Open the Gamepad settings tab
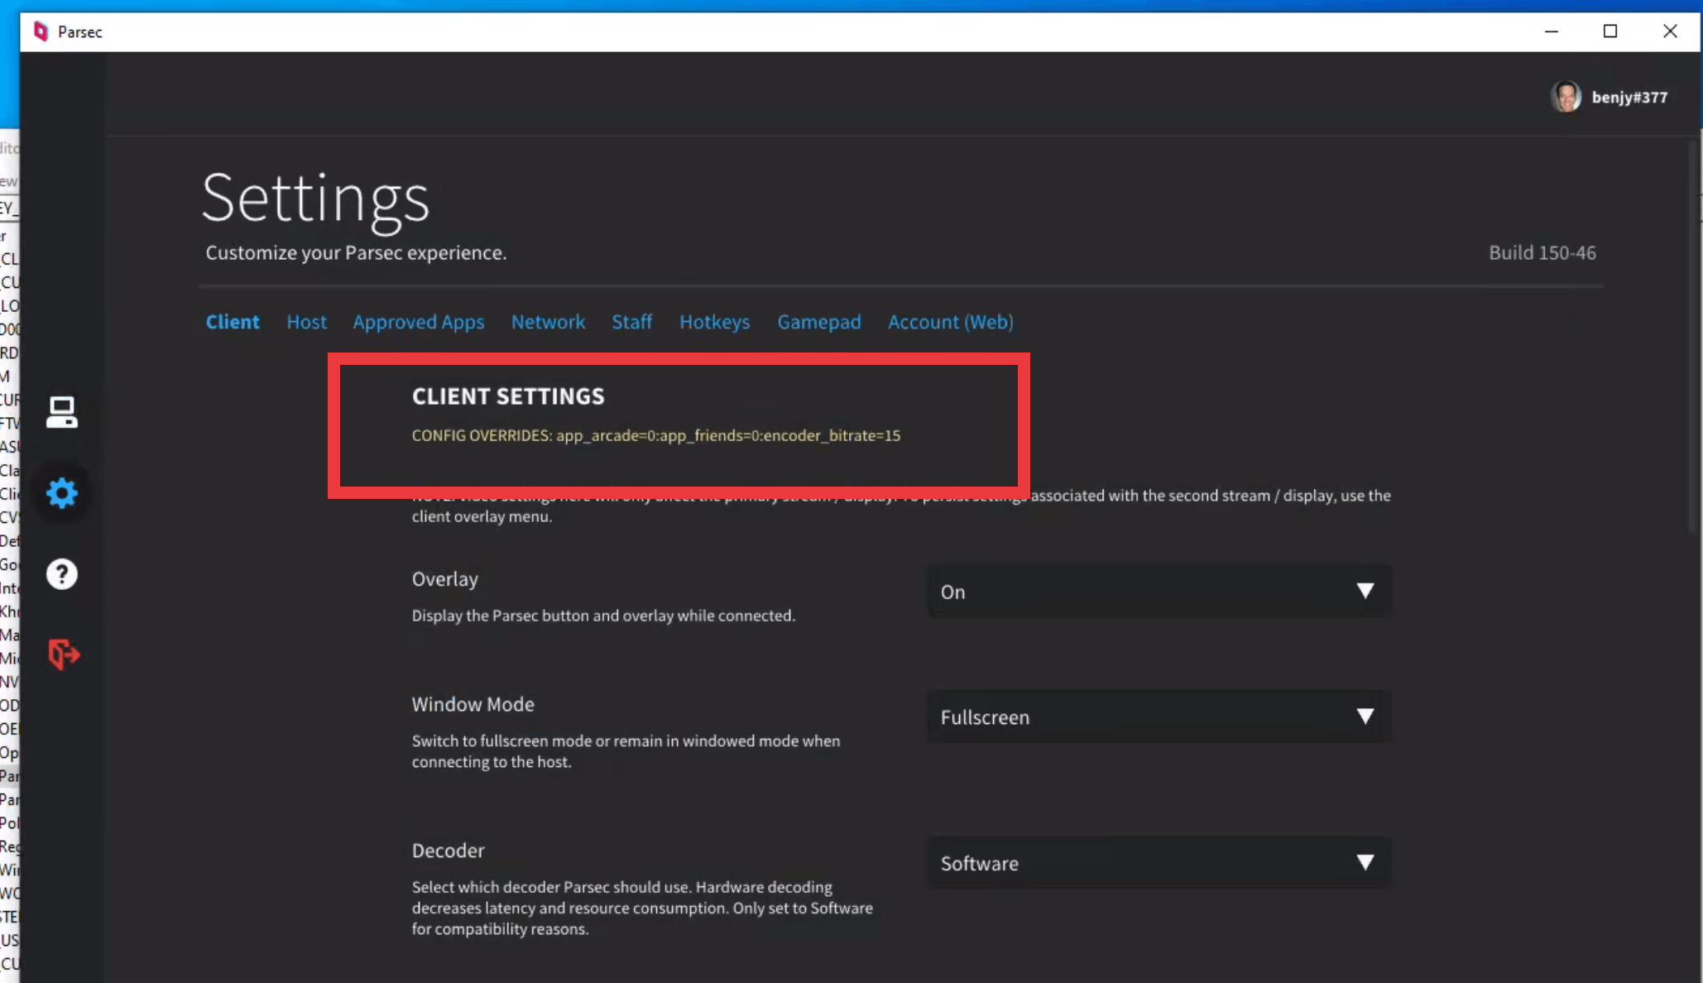1703x983 pixels. pos(818,322)
